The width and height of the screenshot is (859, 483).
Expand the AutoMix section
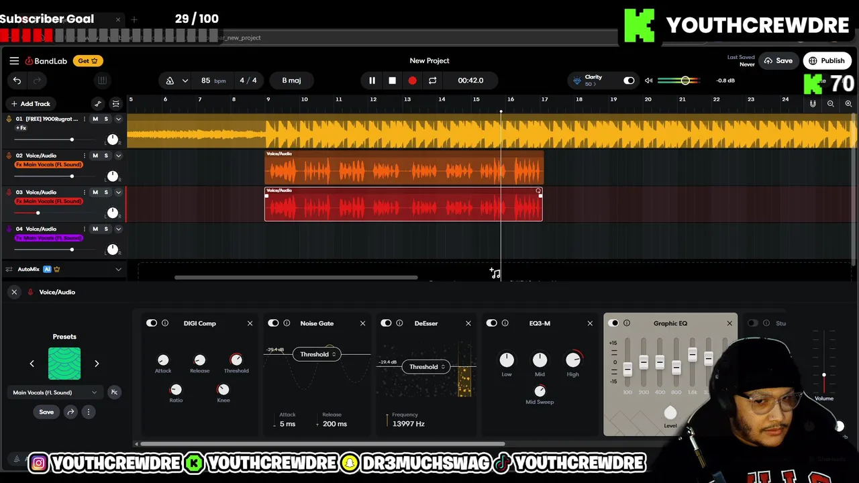pos(118,270)
